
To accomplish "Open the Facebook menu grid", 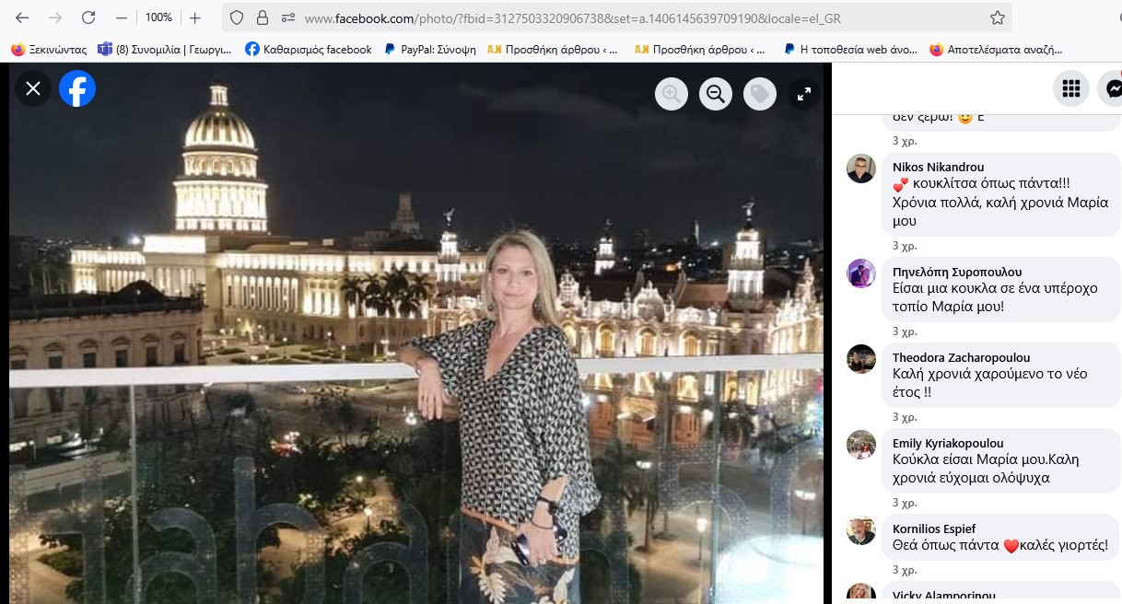I will click(1070, 88).
